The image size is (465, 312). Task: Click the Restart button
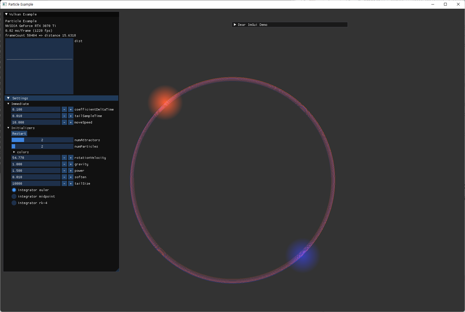(x=19, y=134)
